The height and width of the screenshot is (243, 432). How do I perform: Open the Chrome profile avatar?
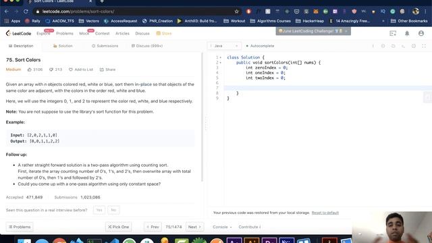click(416, 11)
